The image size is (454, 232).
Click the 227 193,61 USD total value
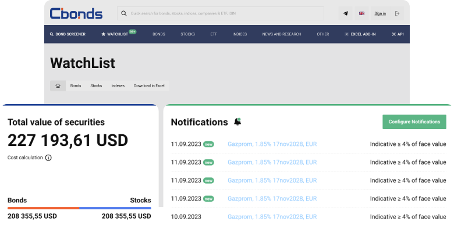coord(68,140)
